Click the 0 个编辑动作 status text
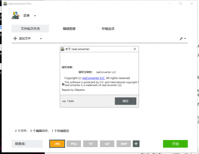The width and height of the screenshot is (199, 154). (x=39, y=131)
